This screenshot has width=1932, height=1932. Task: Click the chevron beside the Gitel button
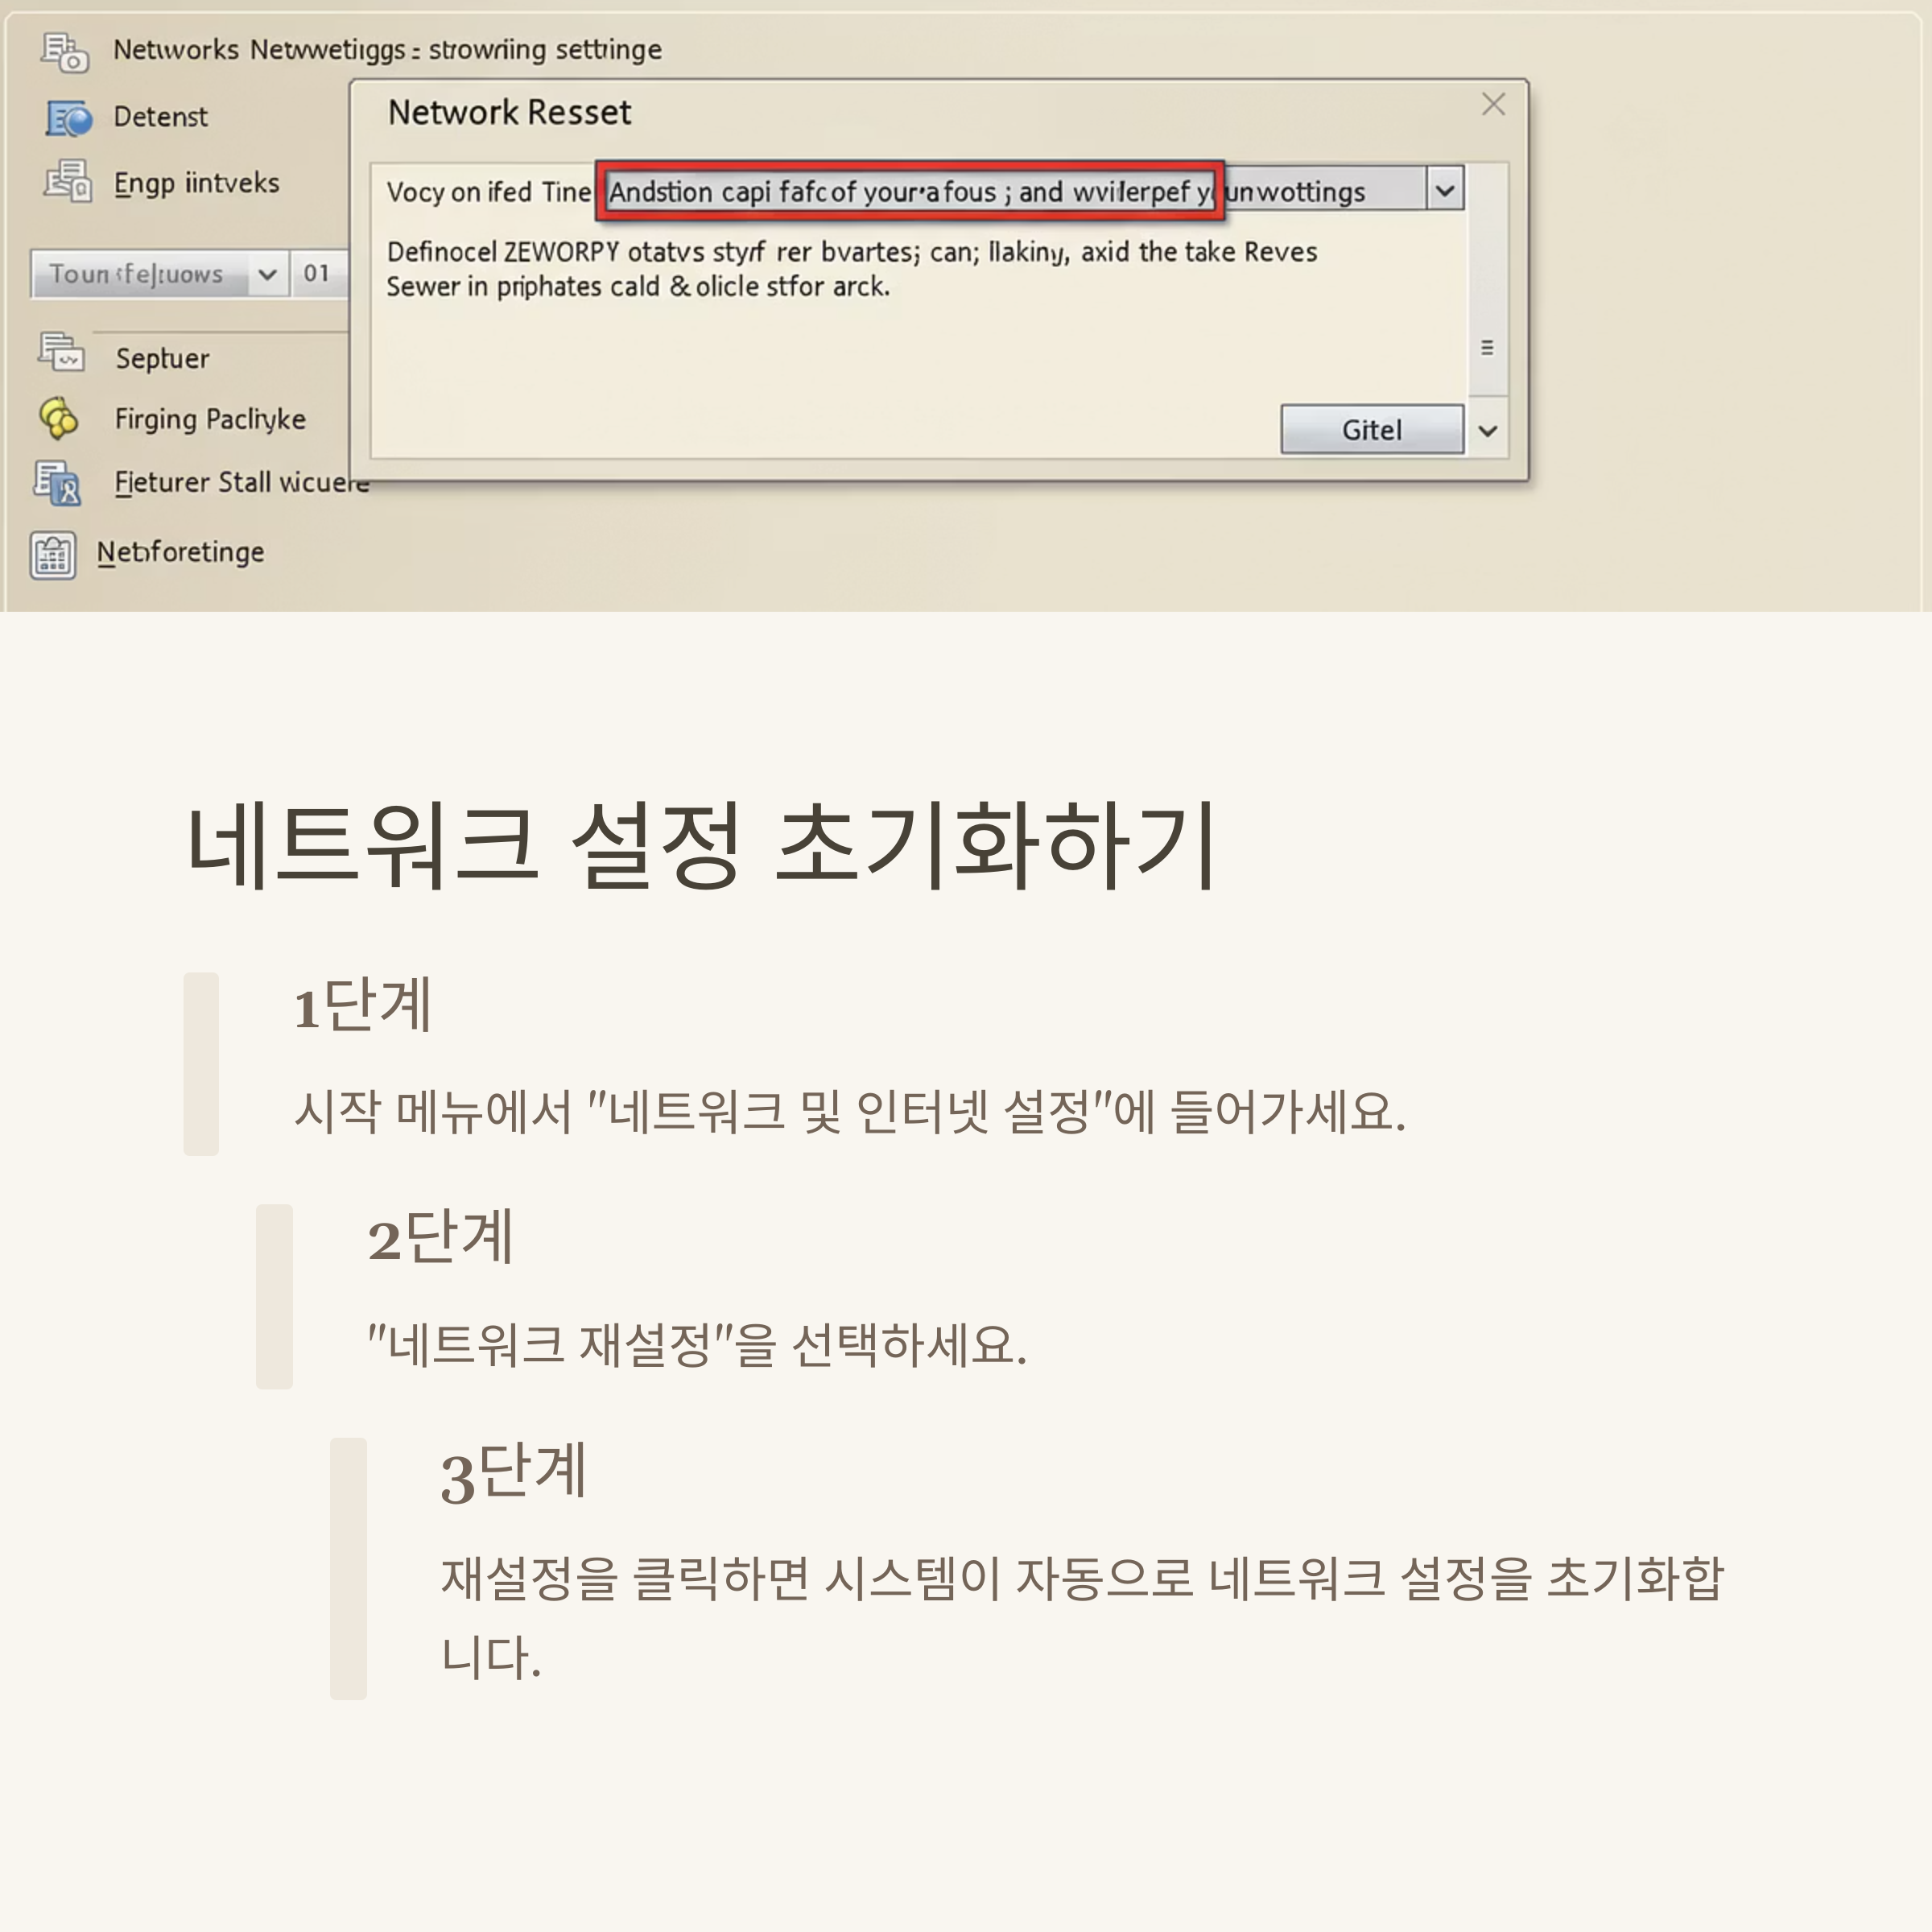(x=1487, y=431)
